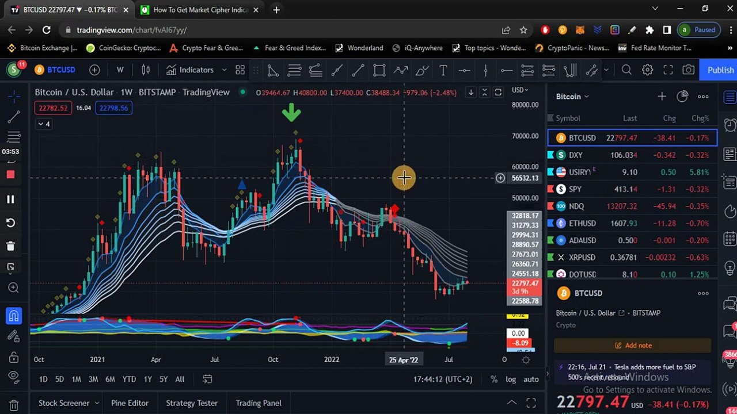Screen dimensions: 737x414
Task: Toggle percent scale on the price axis
Action: pyautogui.click(x=493, y=379)
